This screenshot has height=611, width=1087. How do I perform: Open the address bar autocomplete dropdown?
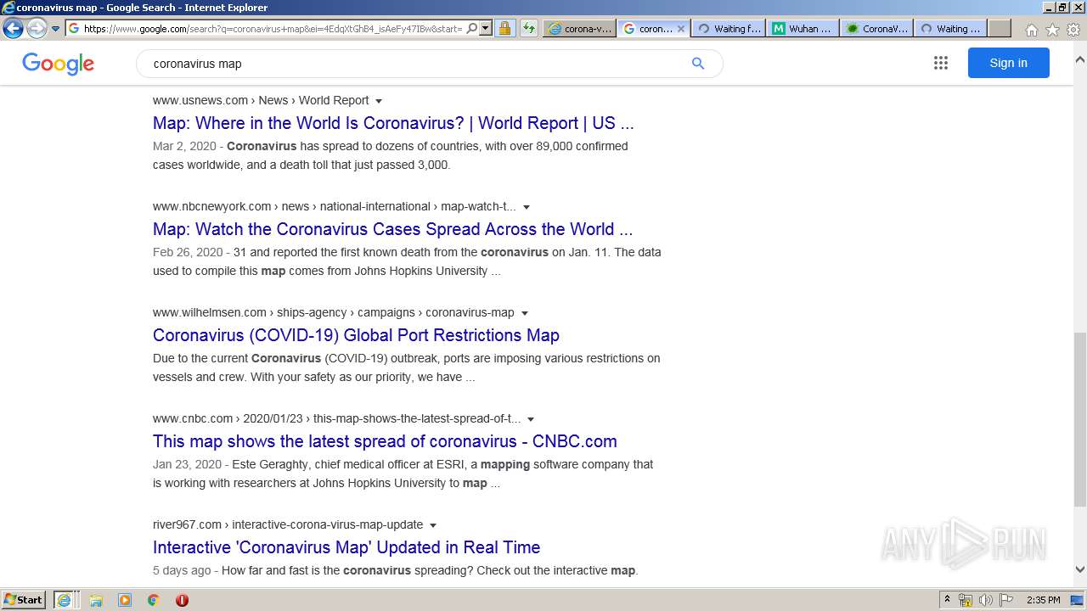tap(486, 28)
